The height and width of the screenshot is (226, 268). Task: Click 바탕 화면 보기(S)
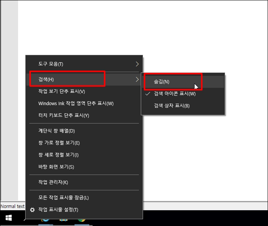click(x=84, y=167)
